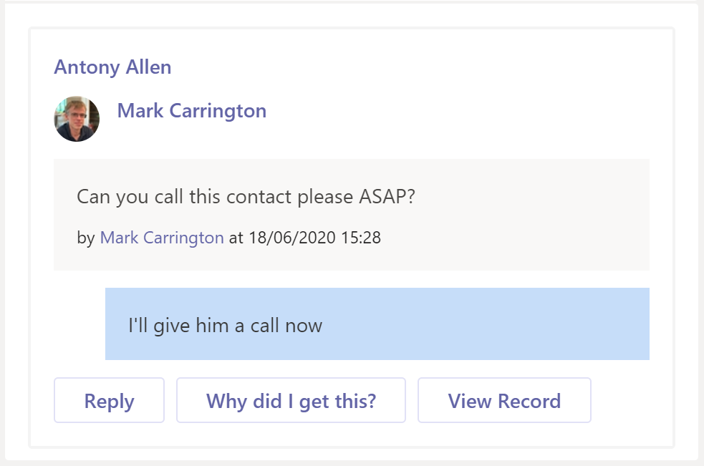The height and width of the screenshot is (466, 704).
Task: Click the word "by" before the author name
Action: click(x=86, y=238)
